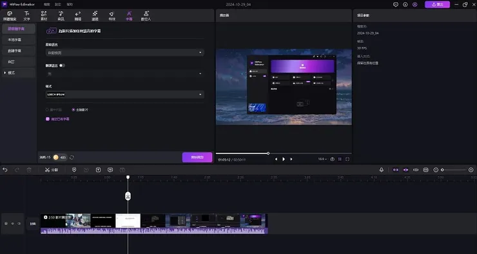Screen dimensions: 477x254
Task: Redo the last undone action
Action: click(17, 170)
